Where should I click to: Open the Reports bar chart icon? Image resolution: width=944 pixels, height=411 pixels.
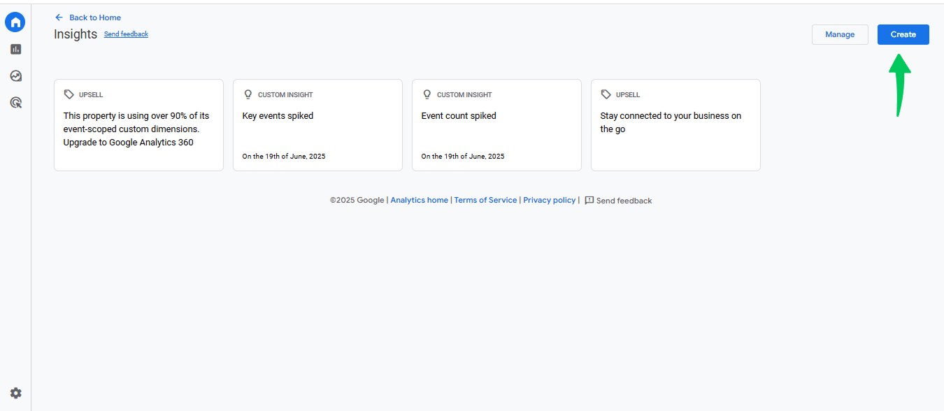click(15, 49)
